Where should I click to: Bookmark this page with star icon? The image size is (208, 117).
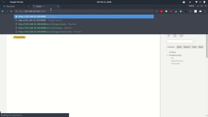click(157, 11)
